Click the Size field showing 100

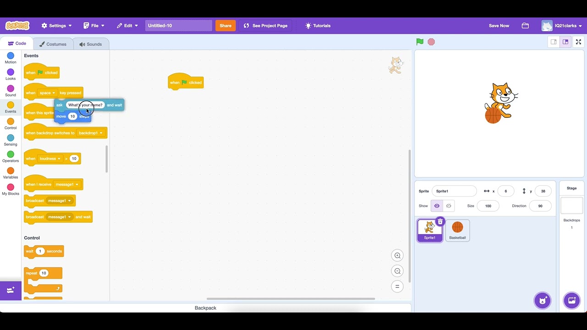[x=488, y=206]
